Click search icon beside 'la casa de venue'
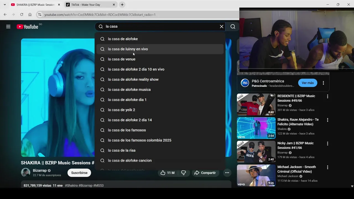The image size is (354, 199). click(x=102, y=59)
